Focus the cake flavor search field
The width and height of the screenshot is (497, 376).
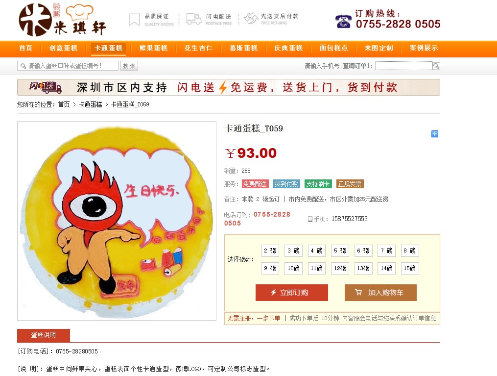(68, 66)
